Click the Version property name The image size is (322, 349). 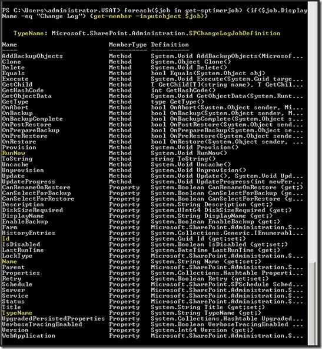(x=15, y=330)
